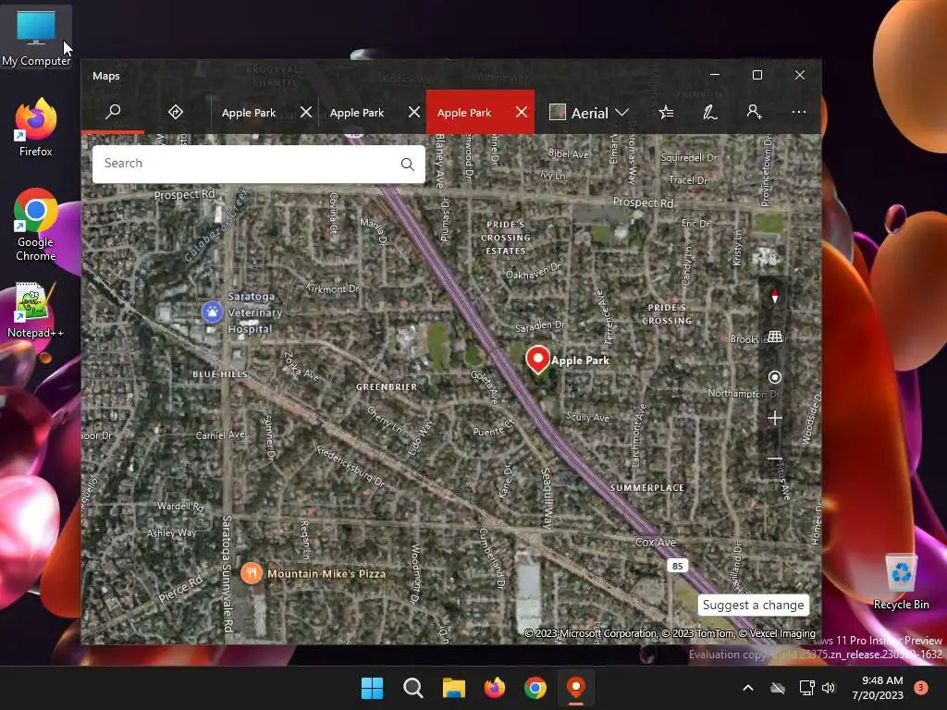
Task: Click the Maps app taskbar icon
Action: [576, 688]
